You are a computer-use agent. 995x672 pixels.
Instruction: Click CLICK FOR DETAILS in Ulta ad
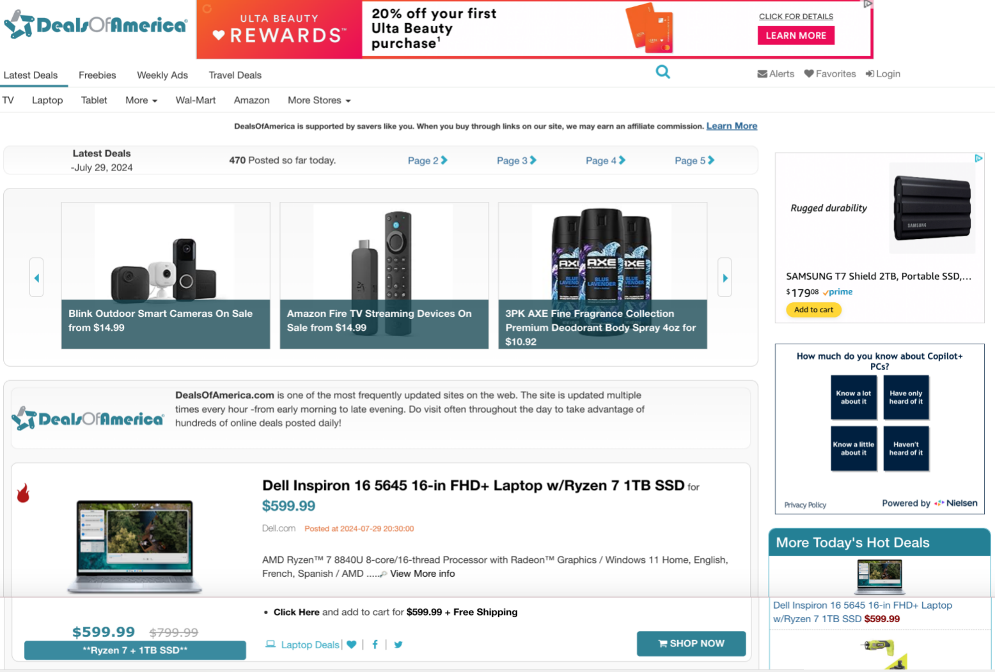(796, 17)
